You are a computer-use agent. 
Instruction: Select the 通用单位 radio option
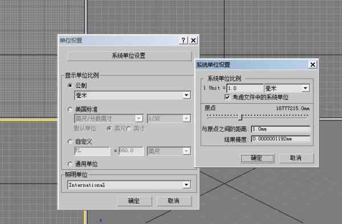(70, 164)
